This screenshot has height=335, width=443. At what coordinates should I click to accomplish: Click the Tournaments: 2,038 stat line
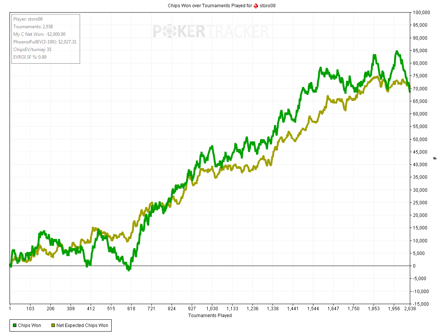coord(33,27)
